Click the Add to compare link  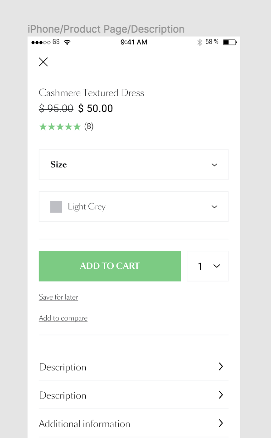coord(63,318)
